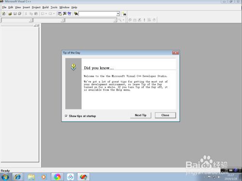Open the File menu
The width and height of the screenshot is (242, 181).
tap(4, 7)
